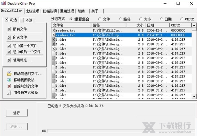
Task: Sort list by 日期 column header
Action: 157,25
